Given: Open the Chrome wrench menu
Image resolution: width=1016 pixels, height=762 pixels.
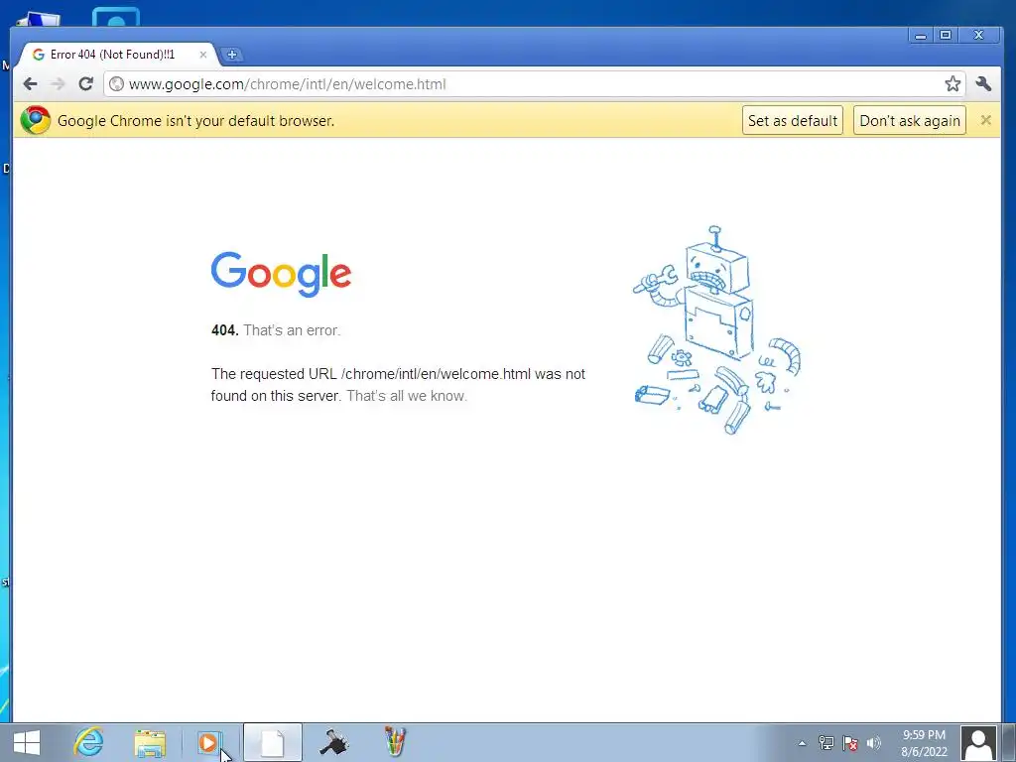Looking at the screenshot, I should point(983,83).
